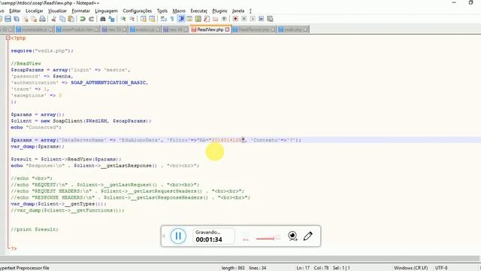Click the '//print $result;' comment line
This screenshot has width=481, height=271.
[35, 230]
